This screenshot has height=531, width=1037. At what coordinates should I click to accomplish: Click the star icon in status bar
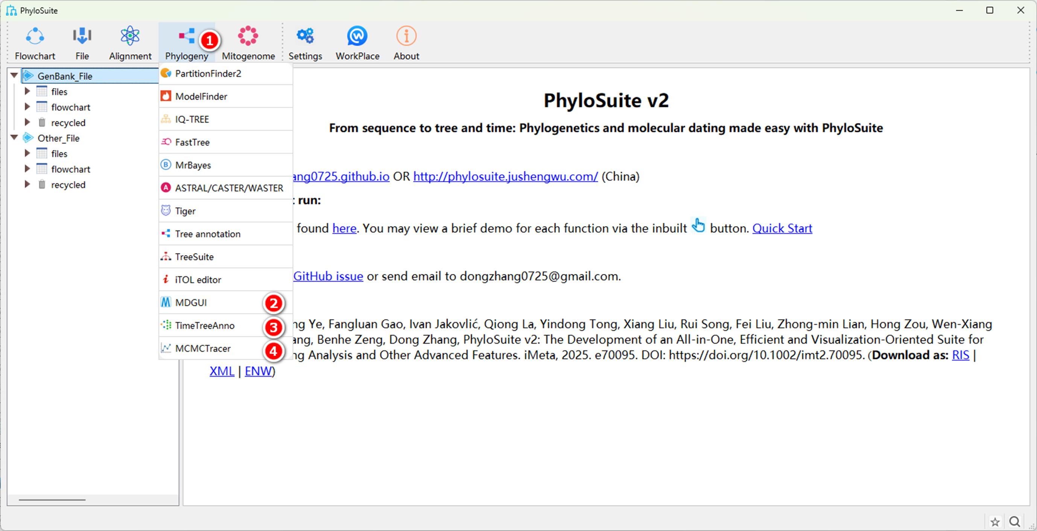tap(995, 522)
